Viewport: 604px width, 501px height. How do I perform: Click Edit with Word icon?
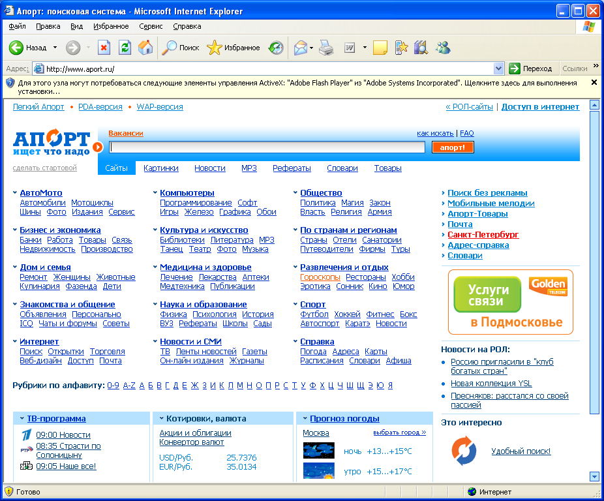(350, 48)
